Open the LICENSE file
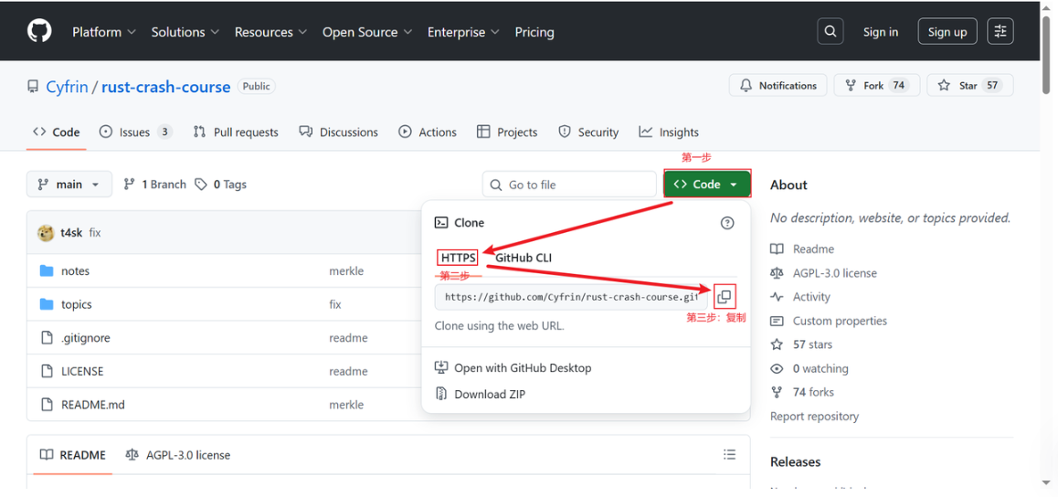 82,372
